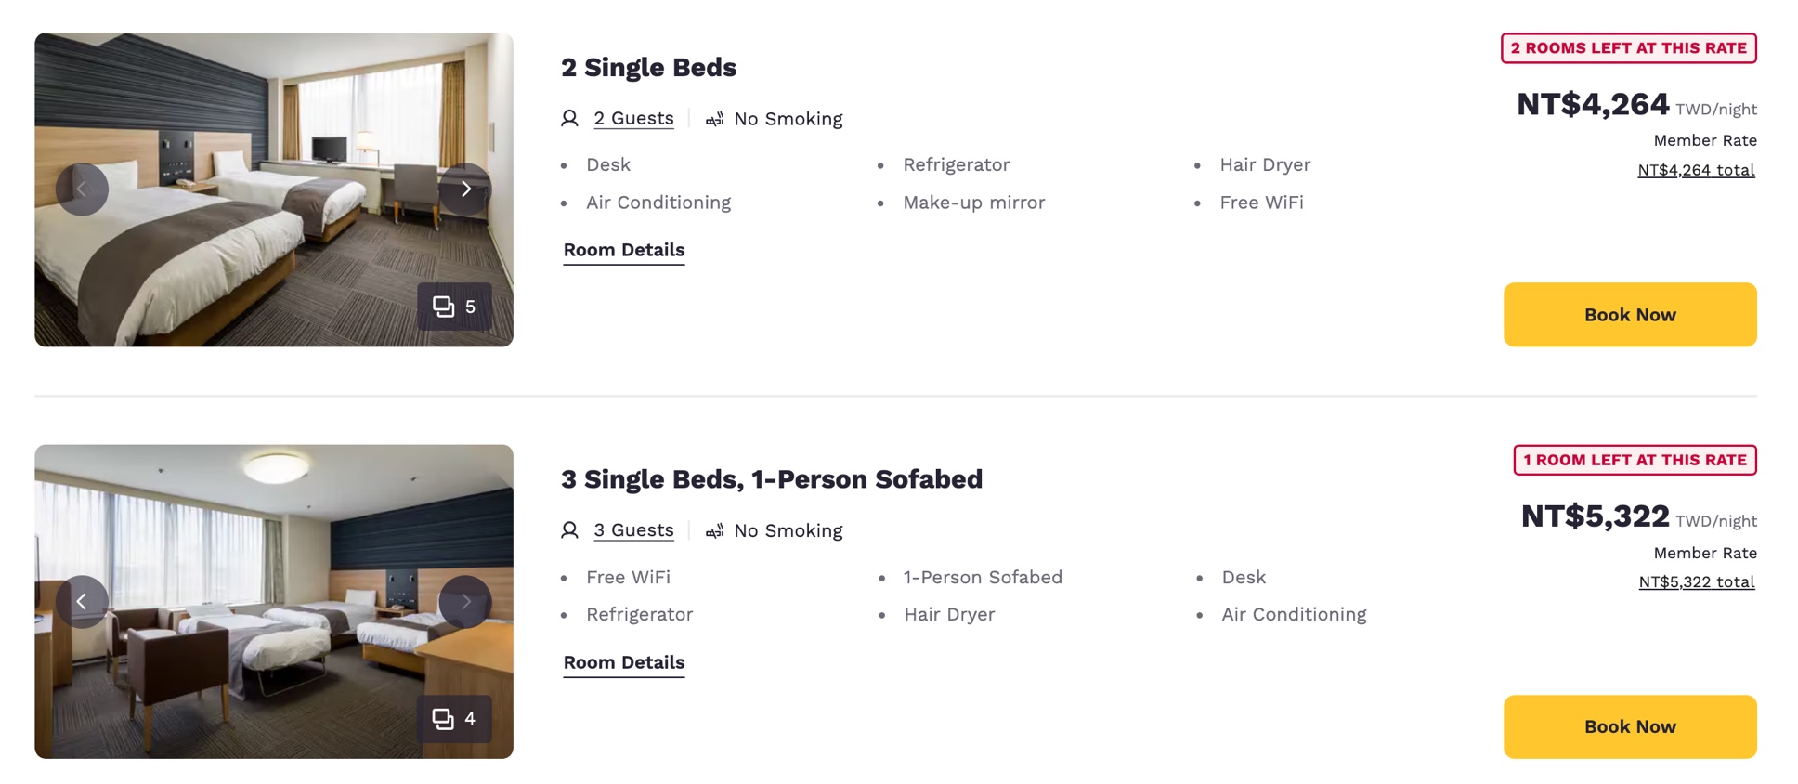
Task: Open 5-photo gallery for 2 Single Beds
Action: [x=454, y=307]
